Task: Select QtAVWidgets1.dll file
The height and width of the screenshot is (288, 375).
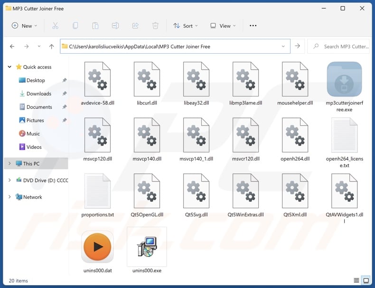Action: click(344, 199)
